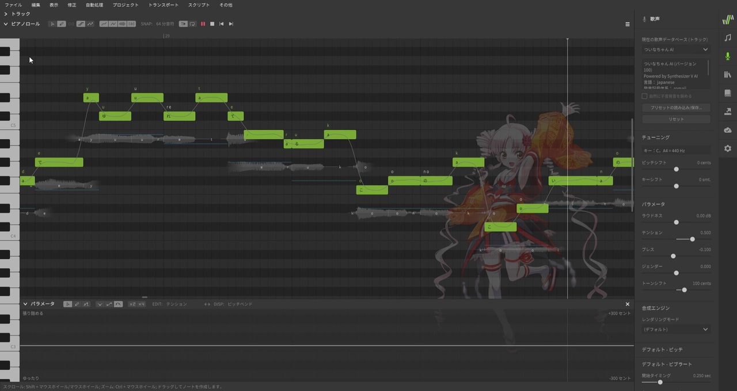Set parameter vertical zoom to x4

tap(141, 304)
